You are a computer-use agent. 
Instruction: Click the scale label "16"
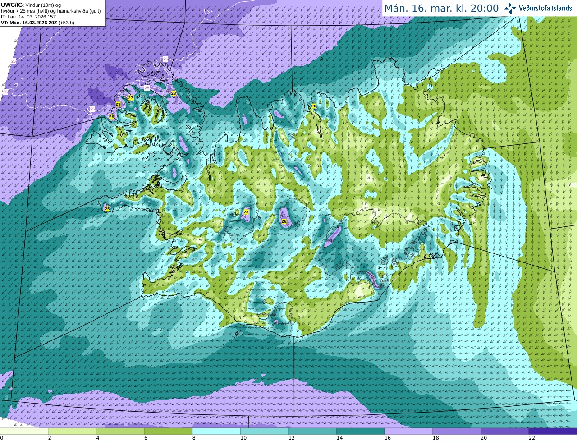[388, 438]
